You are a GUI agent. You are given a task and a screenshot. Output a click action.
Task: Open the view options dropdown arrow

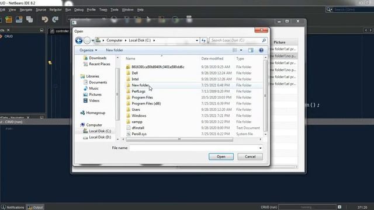coord(241,50)
